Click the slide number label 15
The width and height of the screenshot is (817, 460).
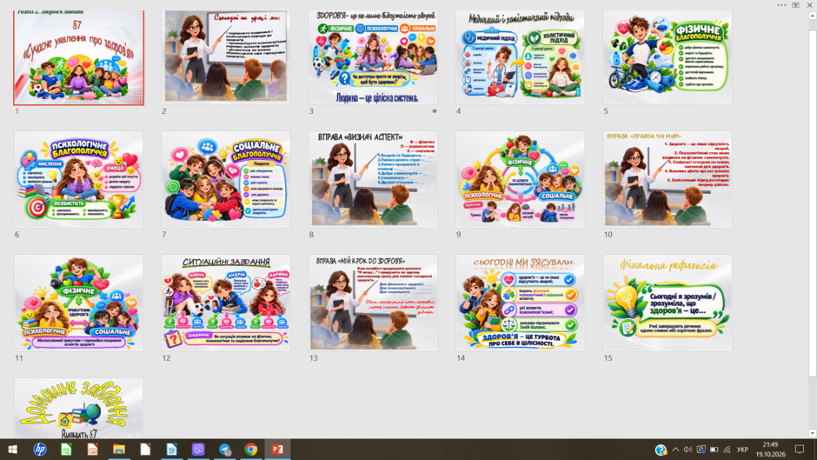(x=608, y=358)
